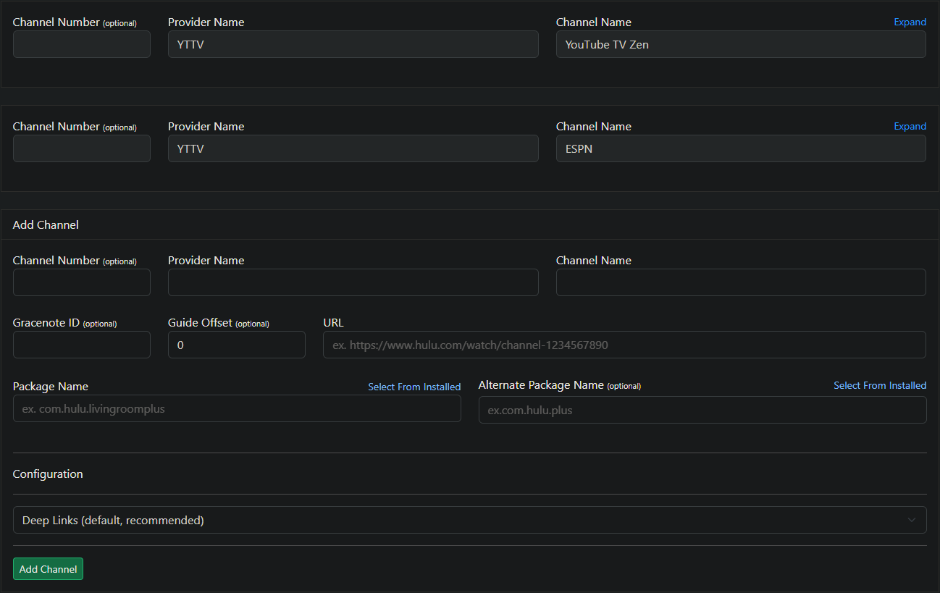Select the Provider Name field in the YouTube TV Zen entry
940x593 pixels.
point(353,44)
